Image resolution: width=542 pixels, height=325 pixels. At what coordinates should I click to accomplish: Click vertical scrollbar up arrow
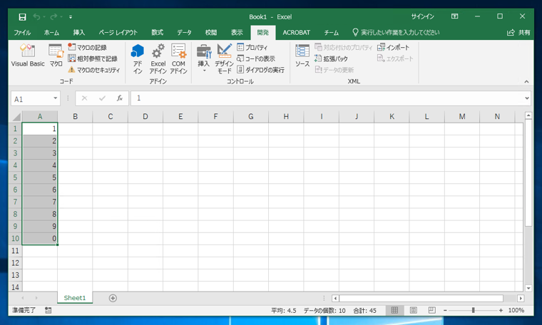pos(528,115)
